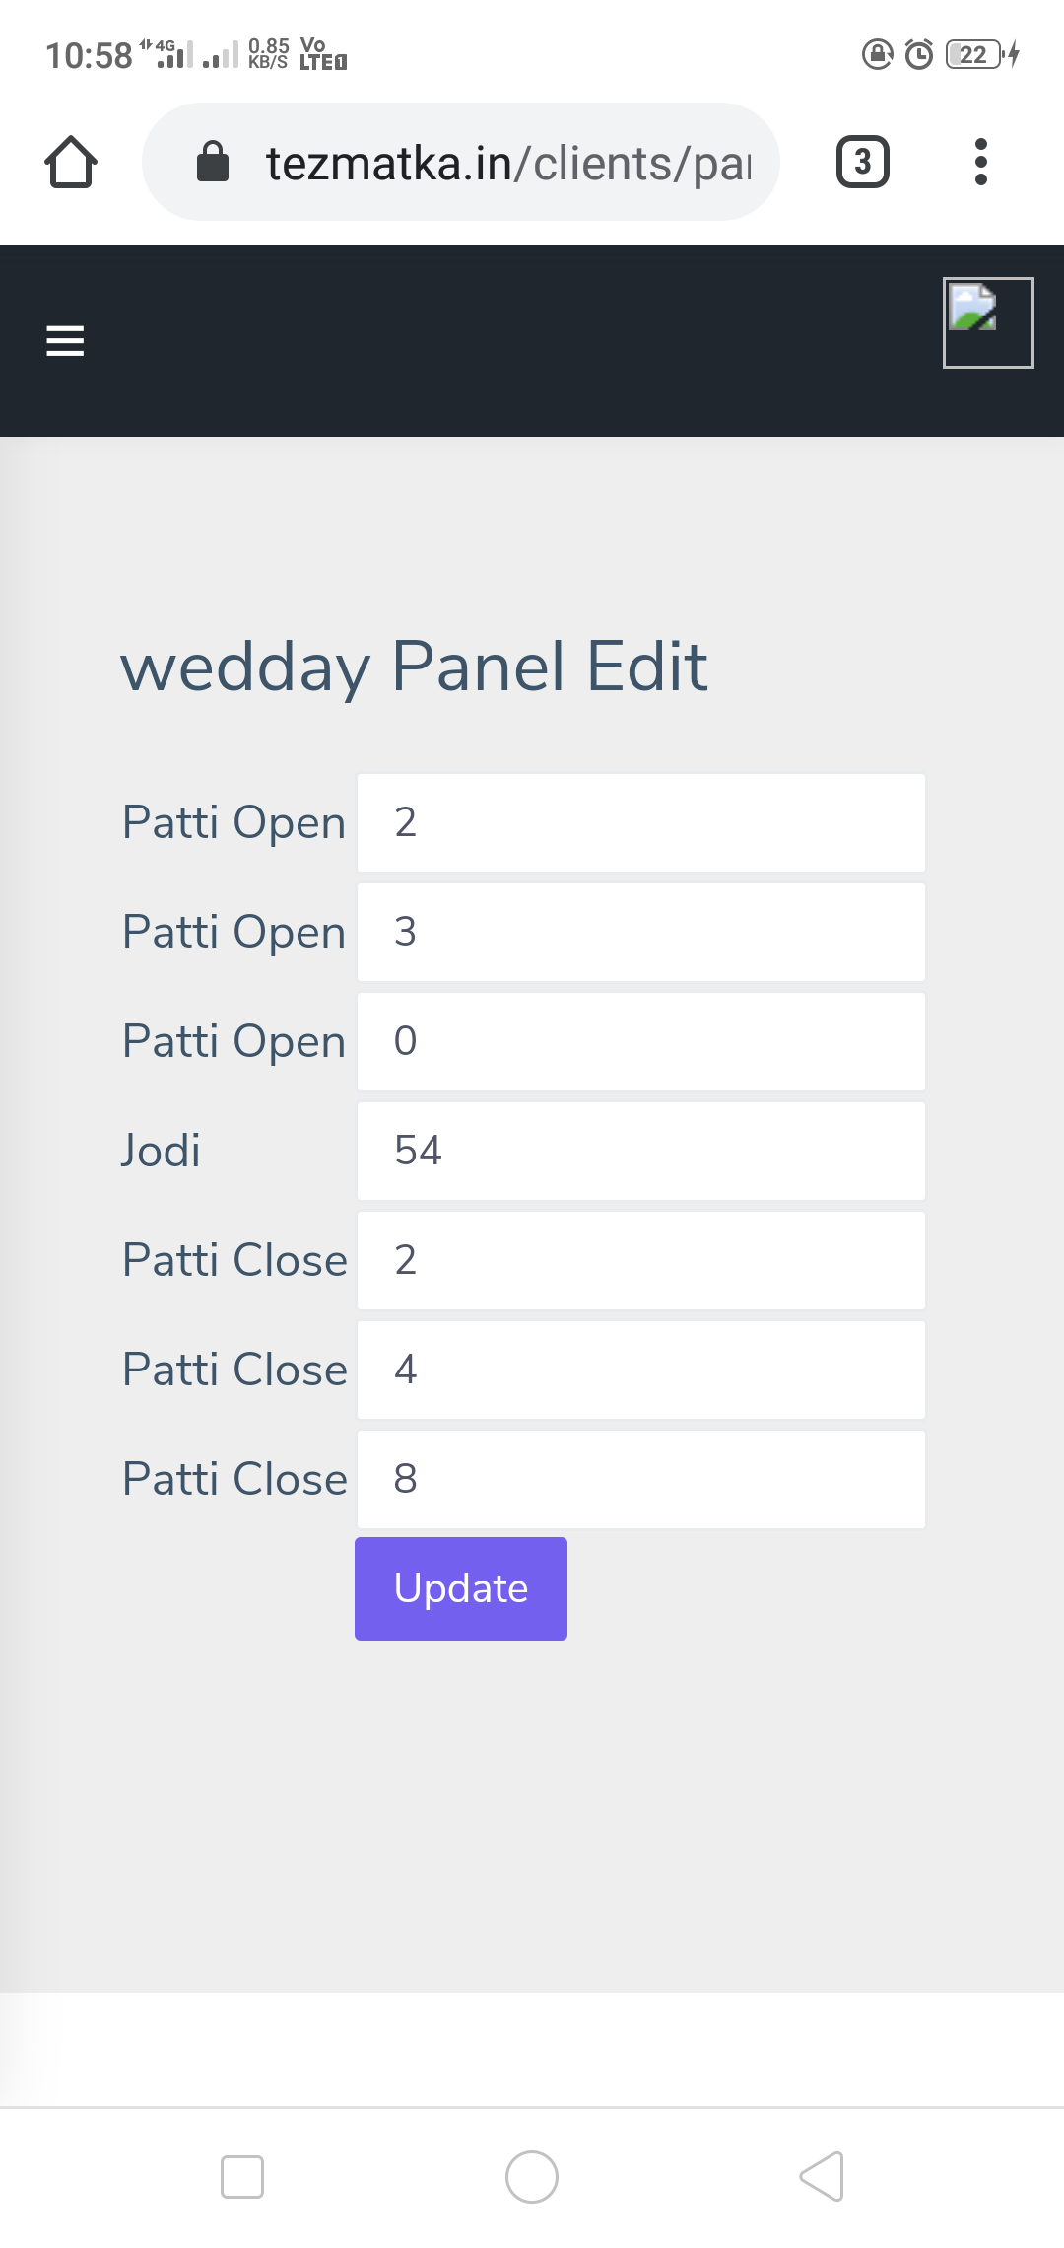Click the Update button
The height and width of the screenshot is (2248, 1064).
pyautogui.click(x=461, y=1588)
